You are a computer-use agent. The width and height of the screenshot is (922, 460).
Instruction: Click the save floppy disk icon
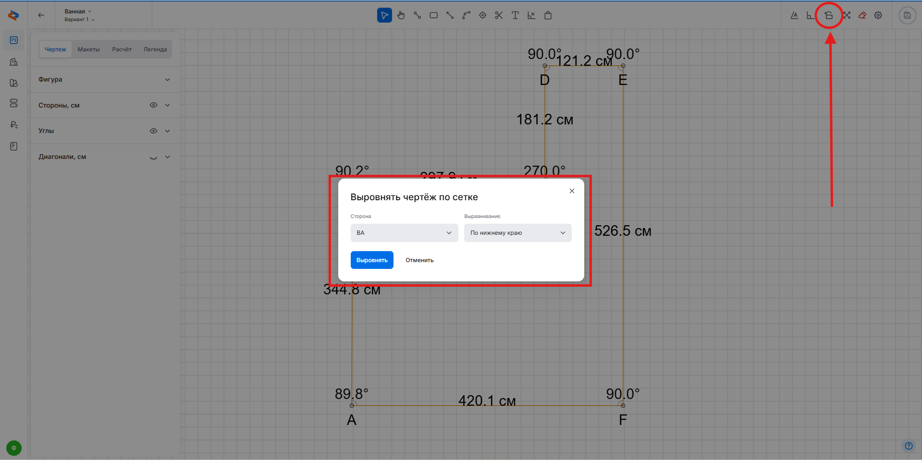click(x=907, y=15)
